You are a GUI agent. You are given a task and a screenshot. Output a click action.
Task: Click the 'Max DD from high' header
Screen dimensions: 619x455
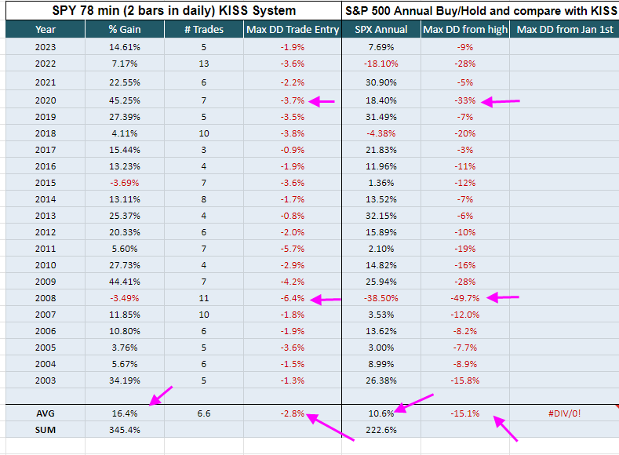coord(465,29)
